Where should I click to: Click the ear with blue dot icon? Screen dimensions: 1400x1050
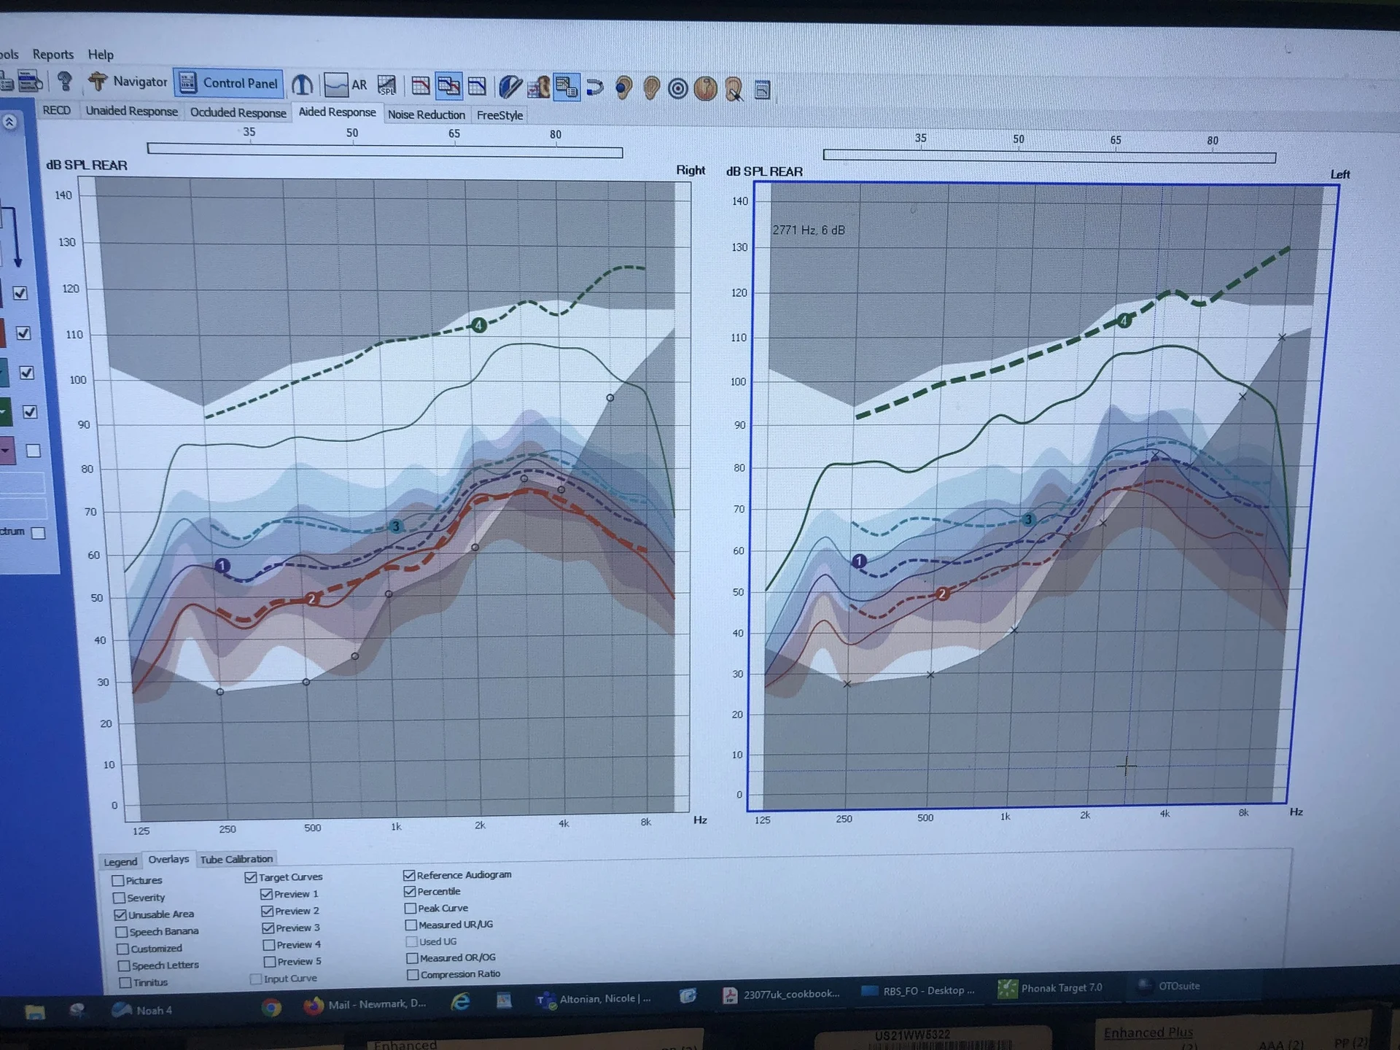click(x=623, y=88)
